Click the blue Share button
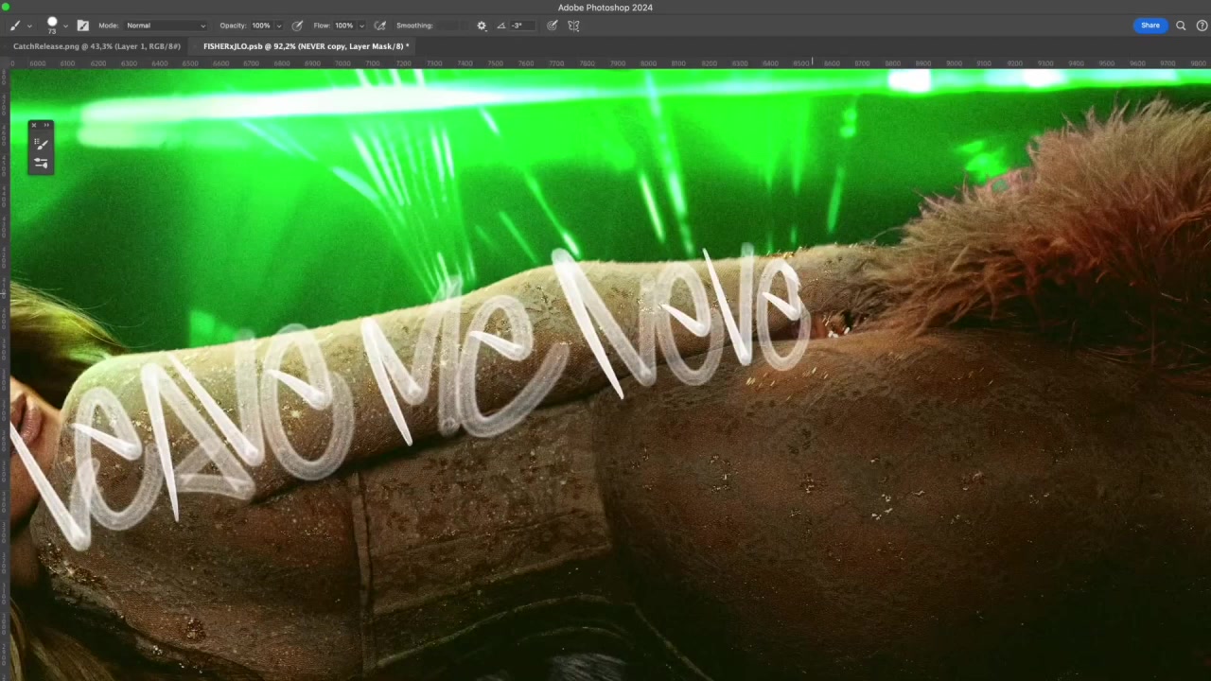 (x=1150, y=26)
